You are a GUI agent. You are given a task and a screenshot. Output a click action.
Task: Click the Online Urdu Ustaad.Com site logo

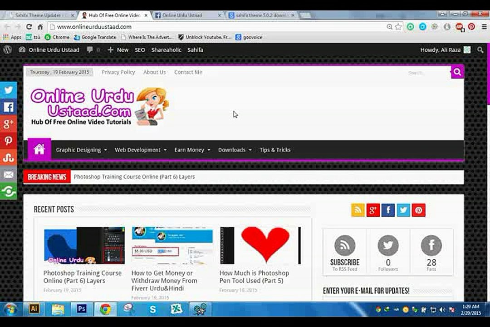[x=100, y=106]
